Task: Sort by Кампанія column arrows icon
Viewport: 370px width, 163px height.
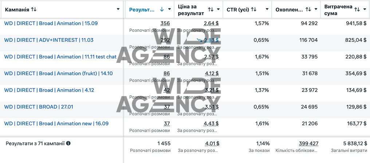Action: pyautogui.click(x=34, y=10)
